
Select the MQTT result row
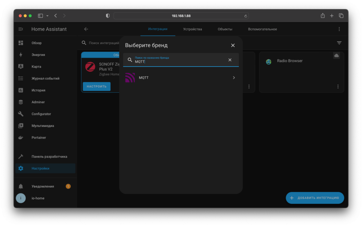click(x=181, y=78)
